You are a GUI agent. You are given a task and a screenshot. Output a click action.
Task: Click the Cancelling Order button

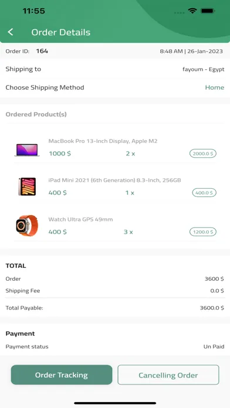coord(168,375)
